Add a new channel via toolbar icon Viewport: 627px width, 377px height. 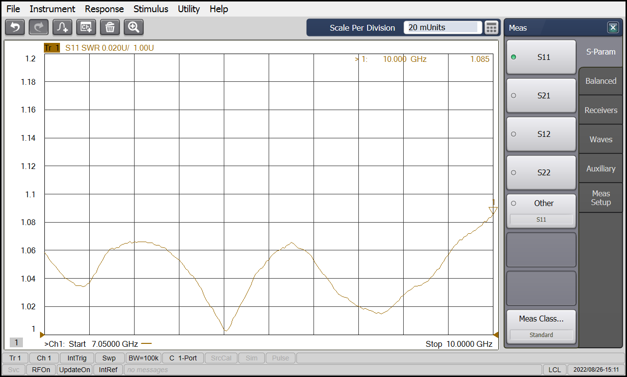click(x=86, y=27)
